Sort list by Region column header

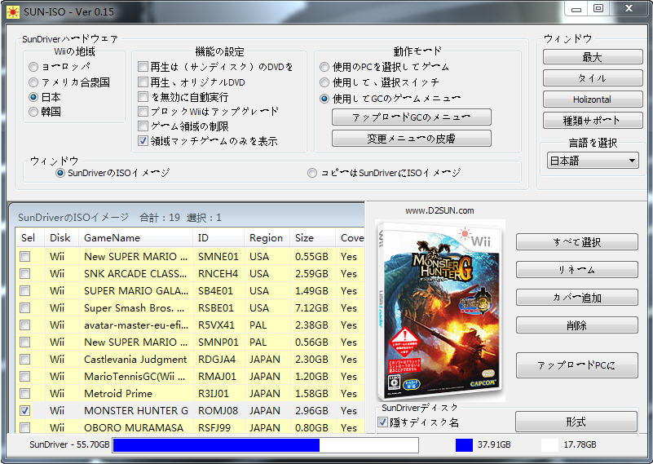(x=267, y=238)
